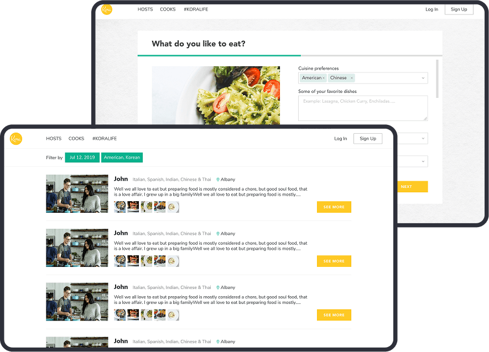The image size is (489, 352).
Task: Open the partly hidden dropdown below the favorite dishes box
Action: pyautogui.click(x=423, y=138)
